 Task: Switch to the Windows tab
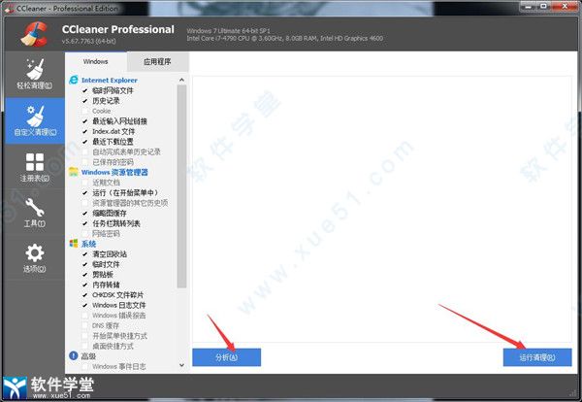coord(96,62)
